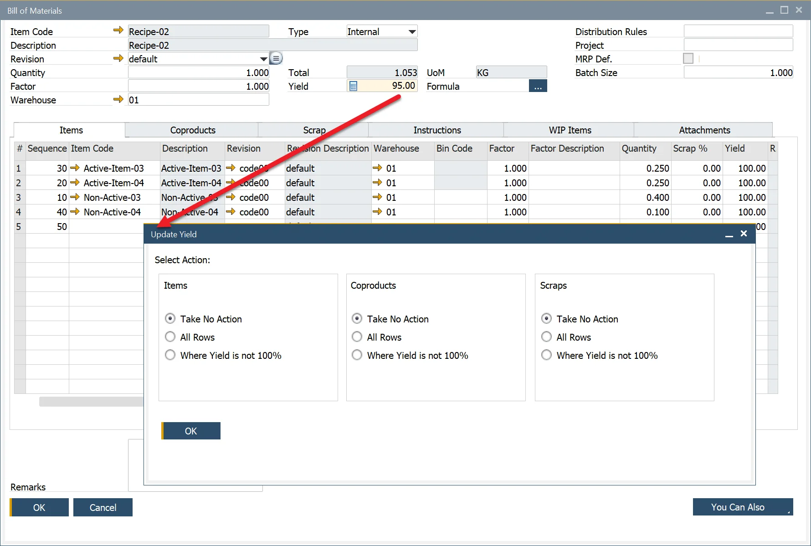Select All Rows under Items action

tap(170, 337)
